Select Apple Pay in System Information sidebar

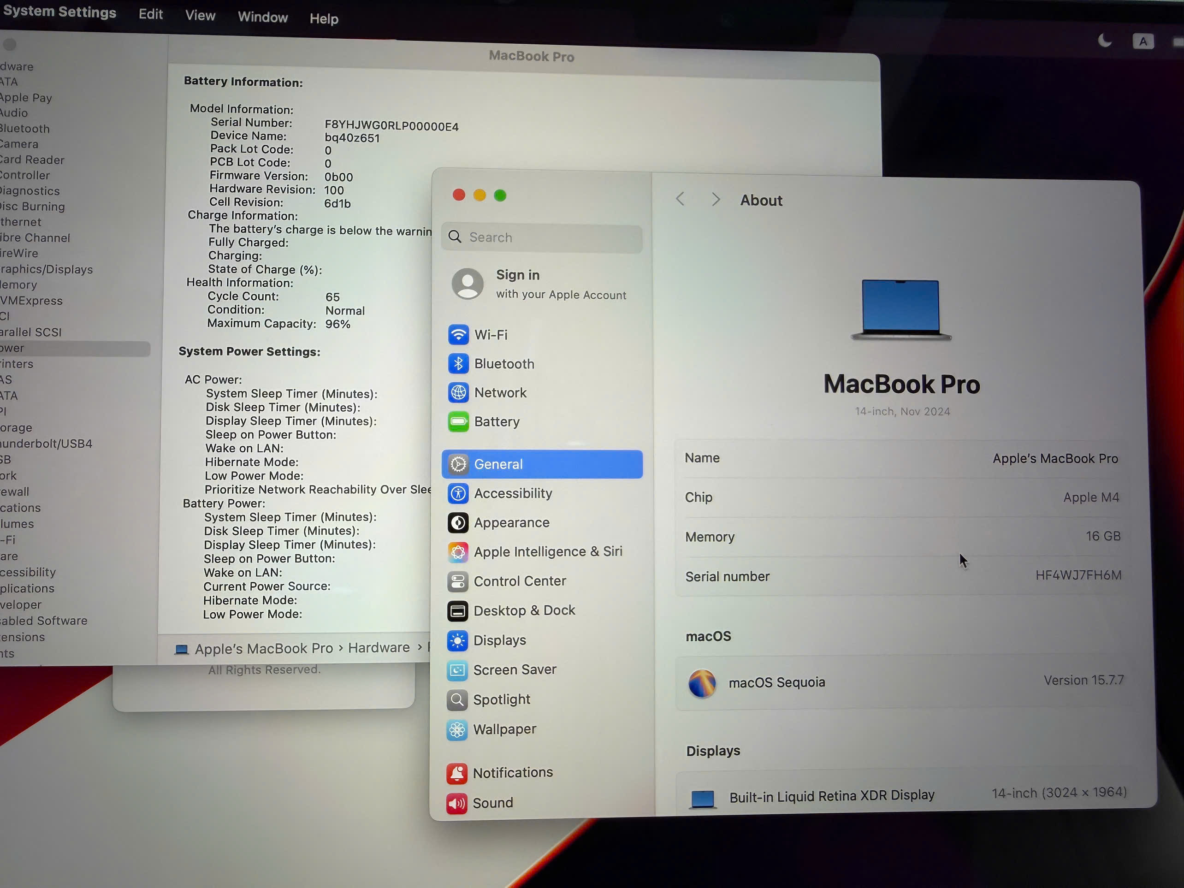tap(26, 97)
